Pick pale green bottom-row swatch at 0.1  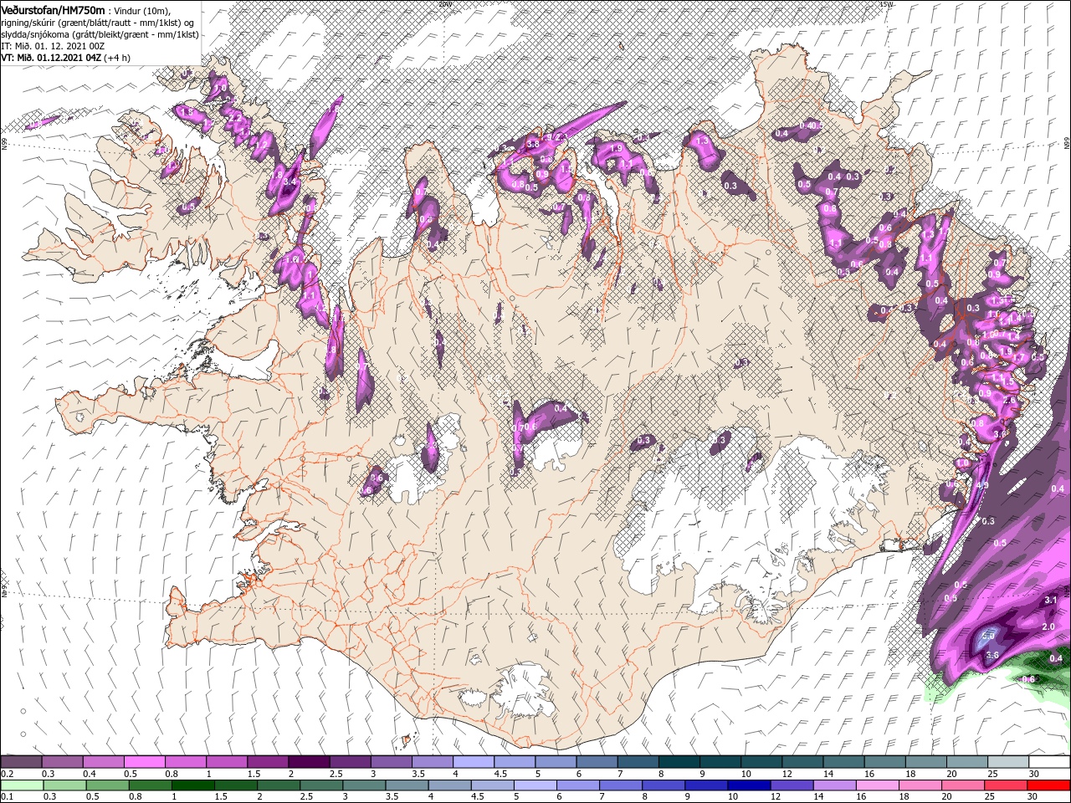(22, 785)
